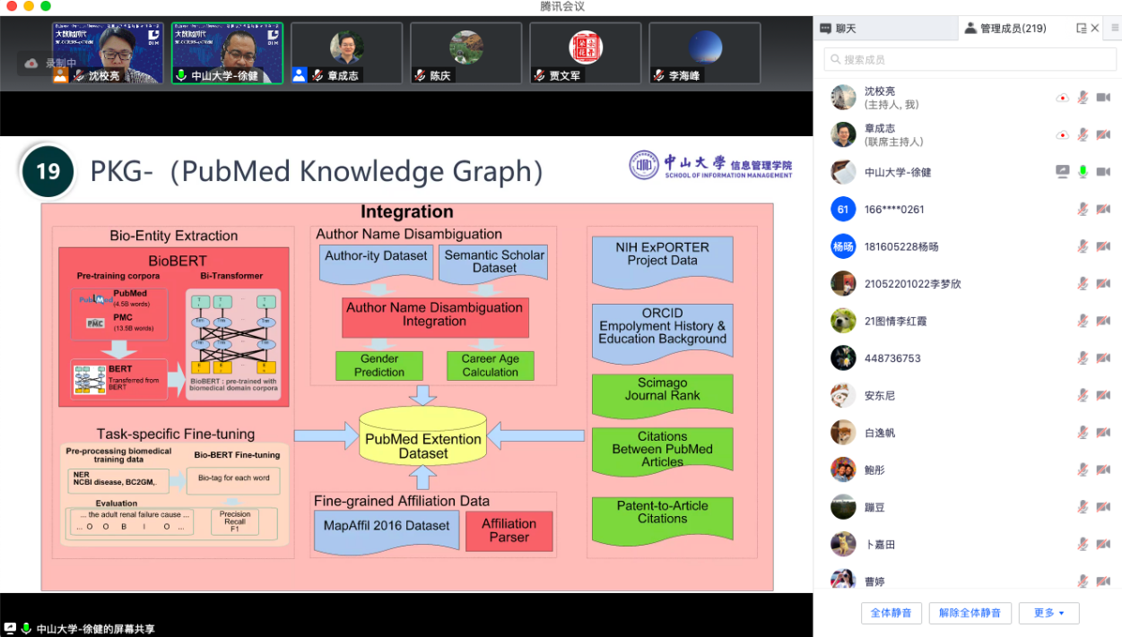
Task: Click microphone icon for 448736753
Action: click(1083, 358)
